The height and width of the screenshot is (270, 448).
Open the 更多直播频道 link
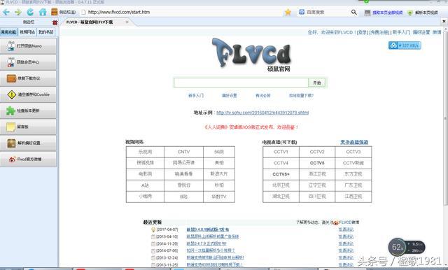tap(354, 142)
